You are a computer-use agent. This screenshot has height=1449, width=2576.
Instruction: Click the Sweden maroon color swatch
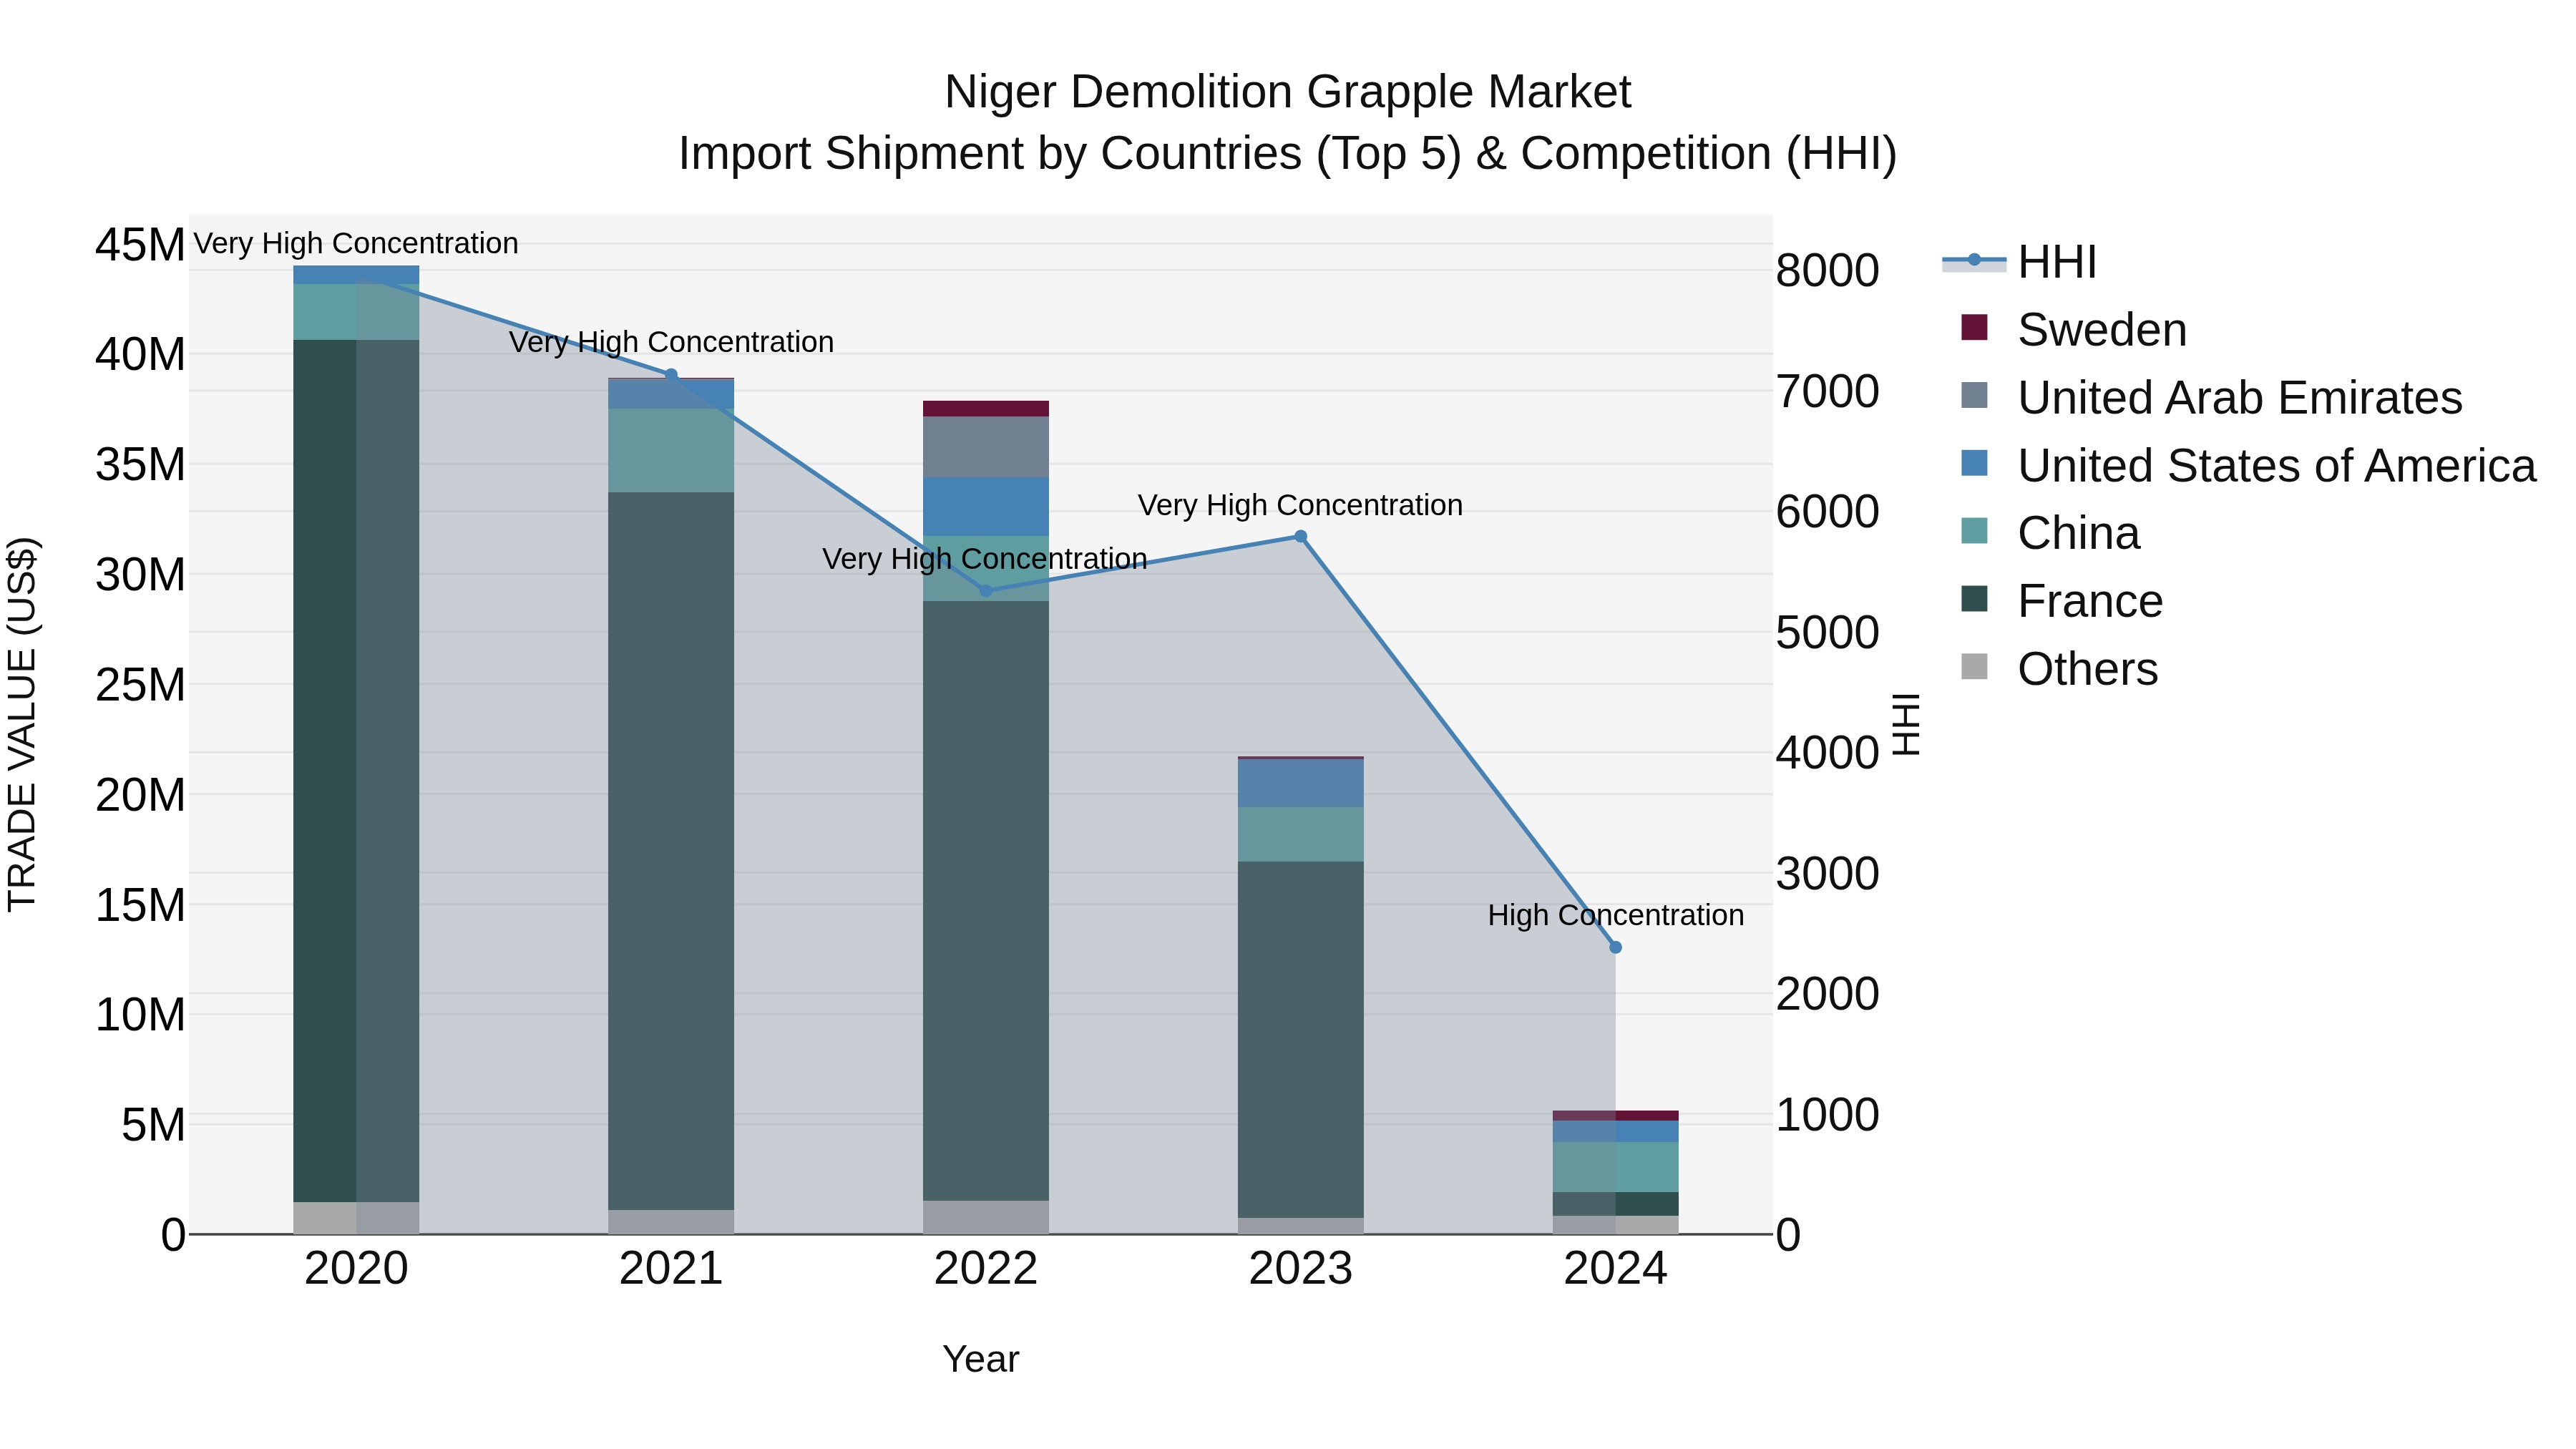[x=1974, y=327]
